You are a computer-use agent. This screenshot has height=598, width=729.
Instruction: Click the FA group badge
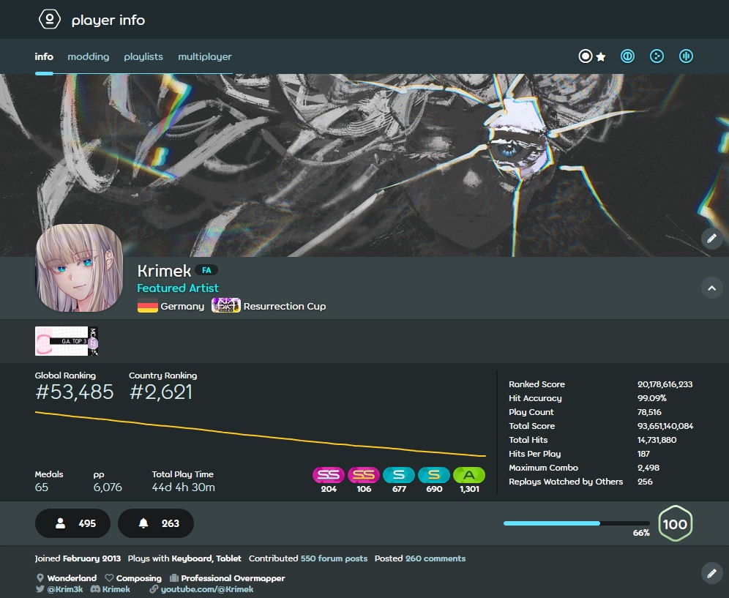point(206,270)
